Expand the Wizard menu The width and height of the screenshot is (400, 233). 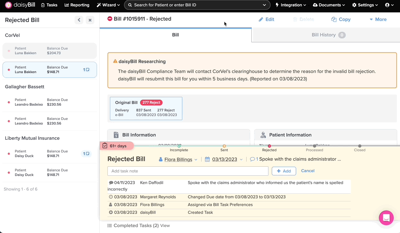[x=108, y=5]
